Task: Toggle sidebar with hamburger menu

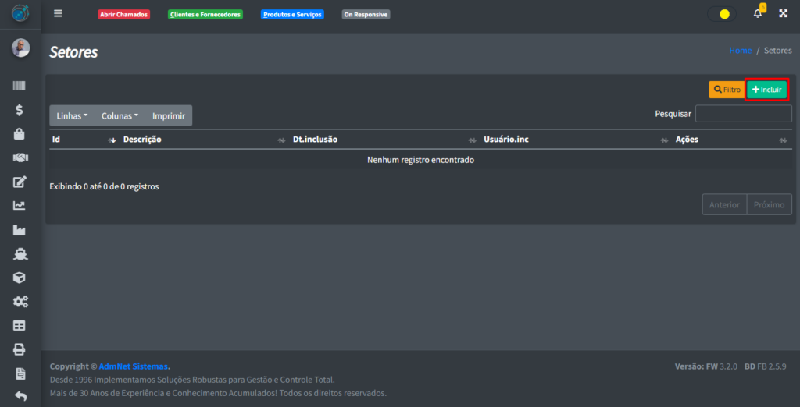Action: pyautogui.click(x=58, y=14)
